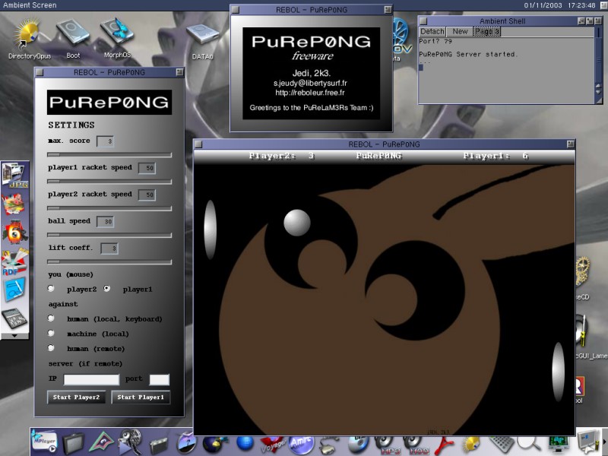Launch MPlayer from the bottom dock
Viewport: 608px width, 456px height.
(44, 442)
